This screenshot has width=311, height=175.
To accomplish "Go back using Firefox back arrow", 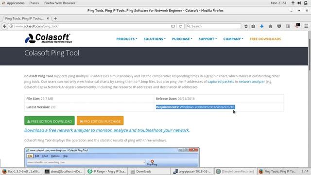I will 4,26.
